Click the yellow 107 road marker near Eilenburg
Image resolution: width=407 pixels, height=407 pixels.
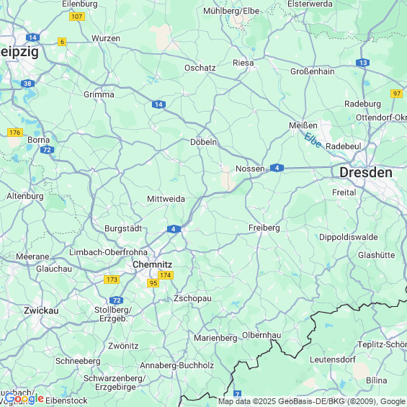(x=77, y=17)
